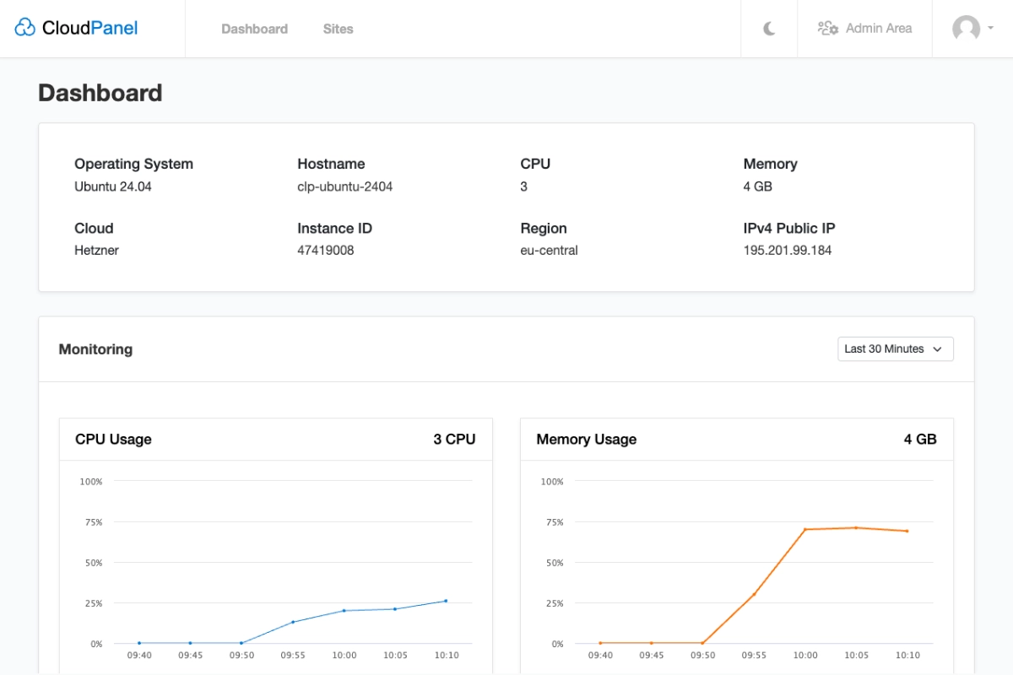Click the Dashboard page heading
This screenshot has width=1013, height=675.
click(x=100, y=93)
